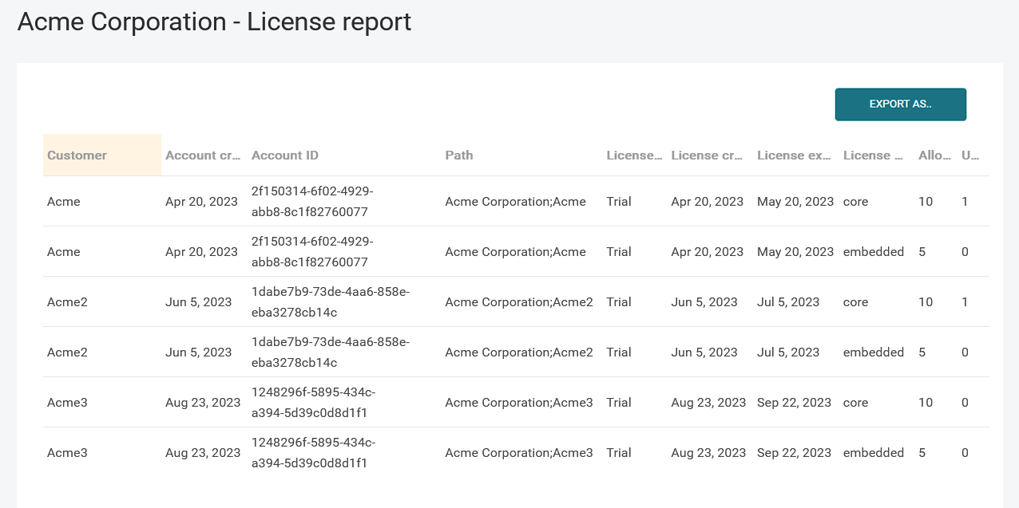Click 'embedded' license cell in Acme row
The image size is (1019, 508).
pyautogui.click(x=874, y=252)
